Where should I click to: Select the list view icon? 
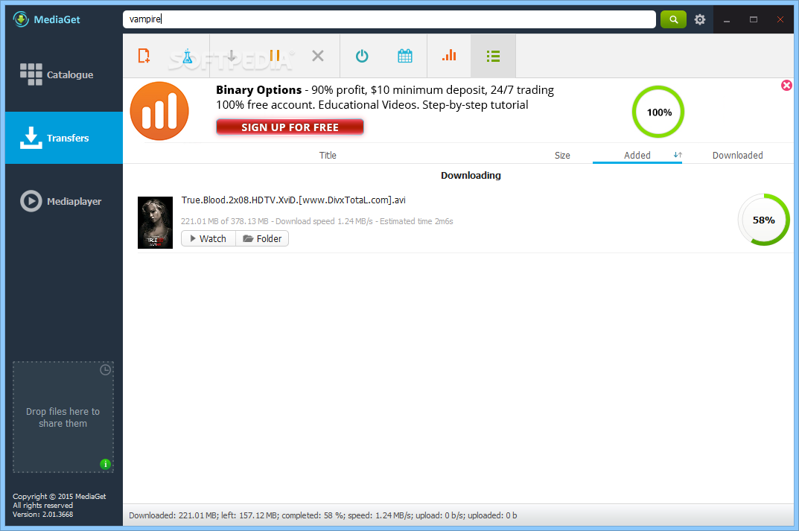click(x=493, y=56)
